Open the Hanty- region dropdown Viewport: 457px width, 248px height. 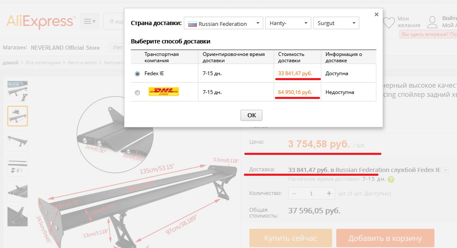coord(288,23)
